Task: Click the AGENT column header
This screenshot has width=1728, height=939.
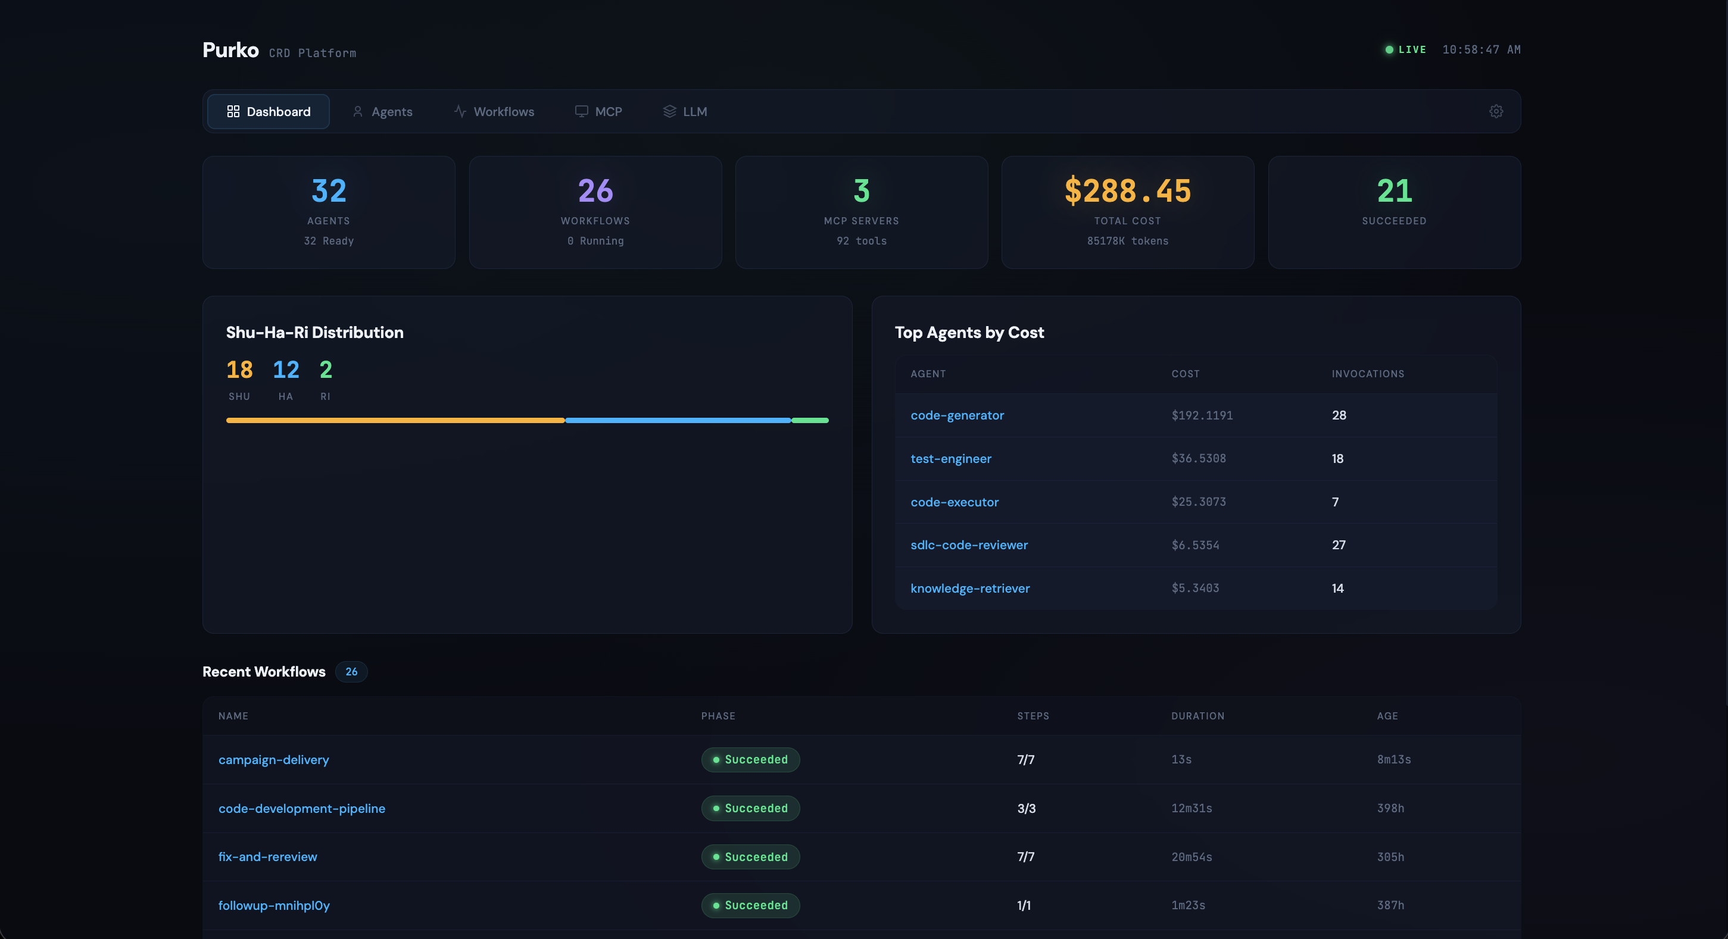Action: coord(928,374)
